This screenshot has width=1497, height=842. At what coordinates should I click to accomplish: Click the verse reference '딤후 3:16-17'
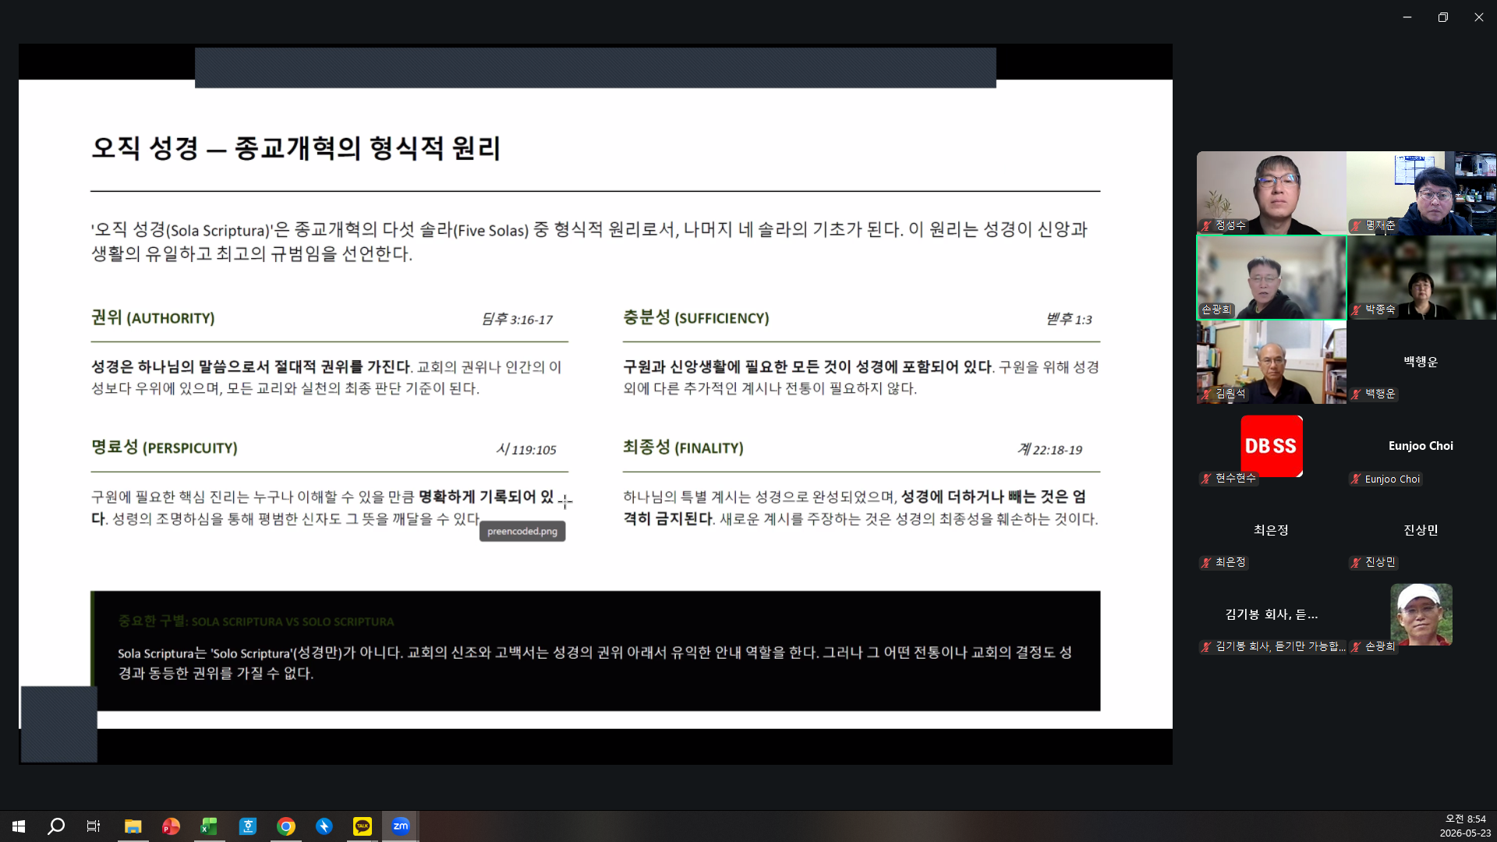click(x=517, y=320)
